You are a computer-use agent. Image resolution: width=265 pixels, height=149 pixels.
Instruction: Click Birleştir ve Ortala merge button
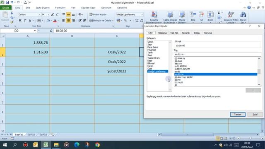pyautogui.click(x=101, y=20)
